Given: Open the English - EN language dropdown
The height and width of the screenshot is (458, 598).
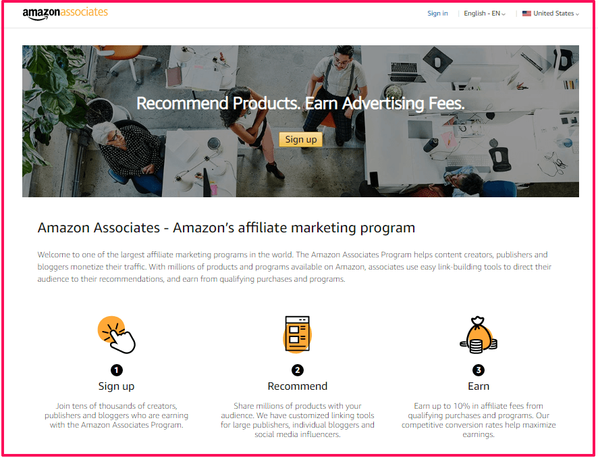Looking at the screenshot, I should (x=485, y=14).
